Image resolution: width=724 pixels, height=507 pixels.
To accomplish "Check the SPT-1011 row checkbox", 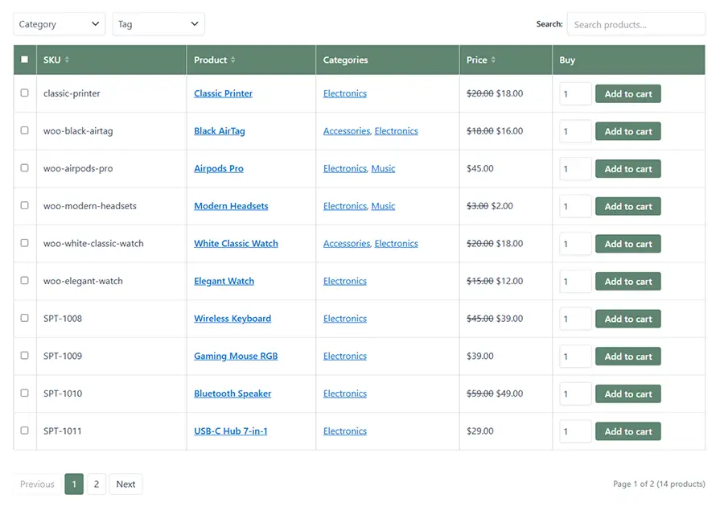I will tap(24, 431).
